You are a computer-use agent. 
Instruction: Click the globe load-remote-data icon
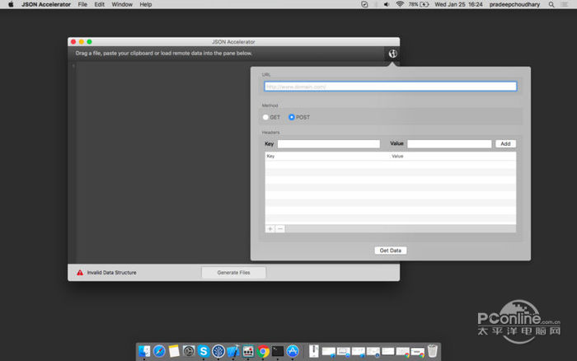(x=392, y=54)
